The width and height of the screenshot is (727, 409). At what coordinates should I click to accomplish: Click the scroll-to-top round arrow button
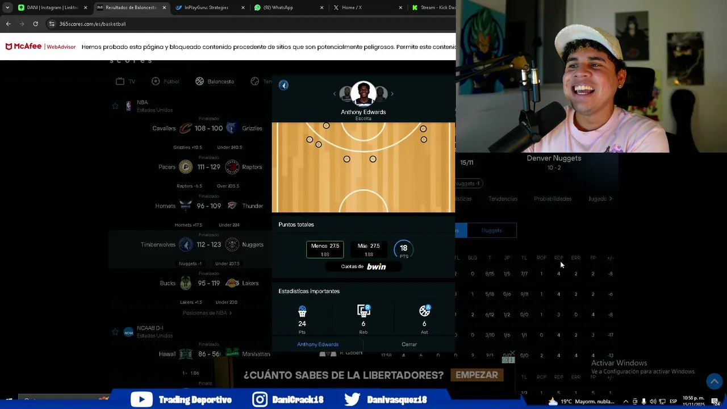click(714, 381)
